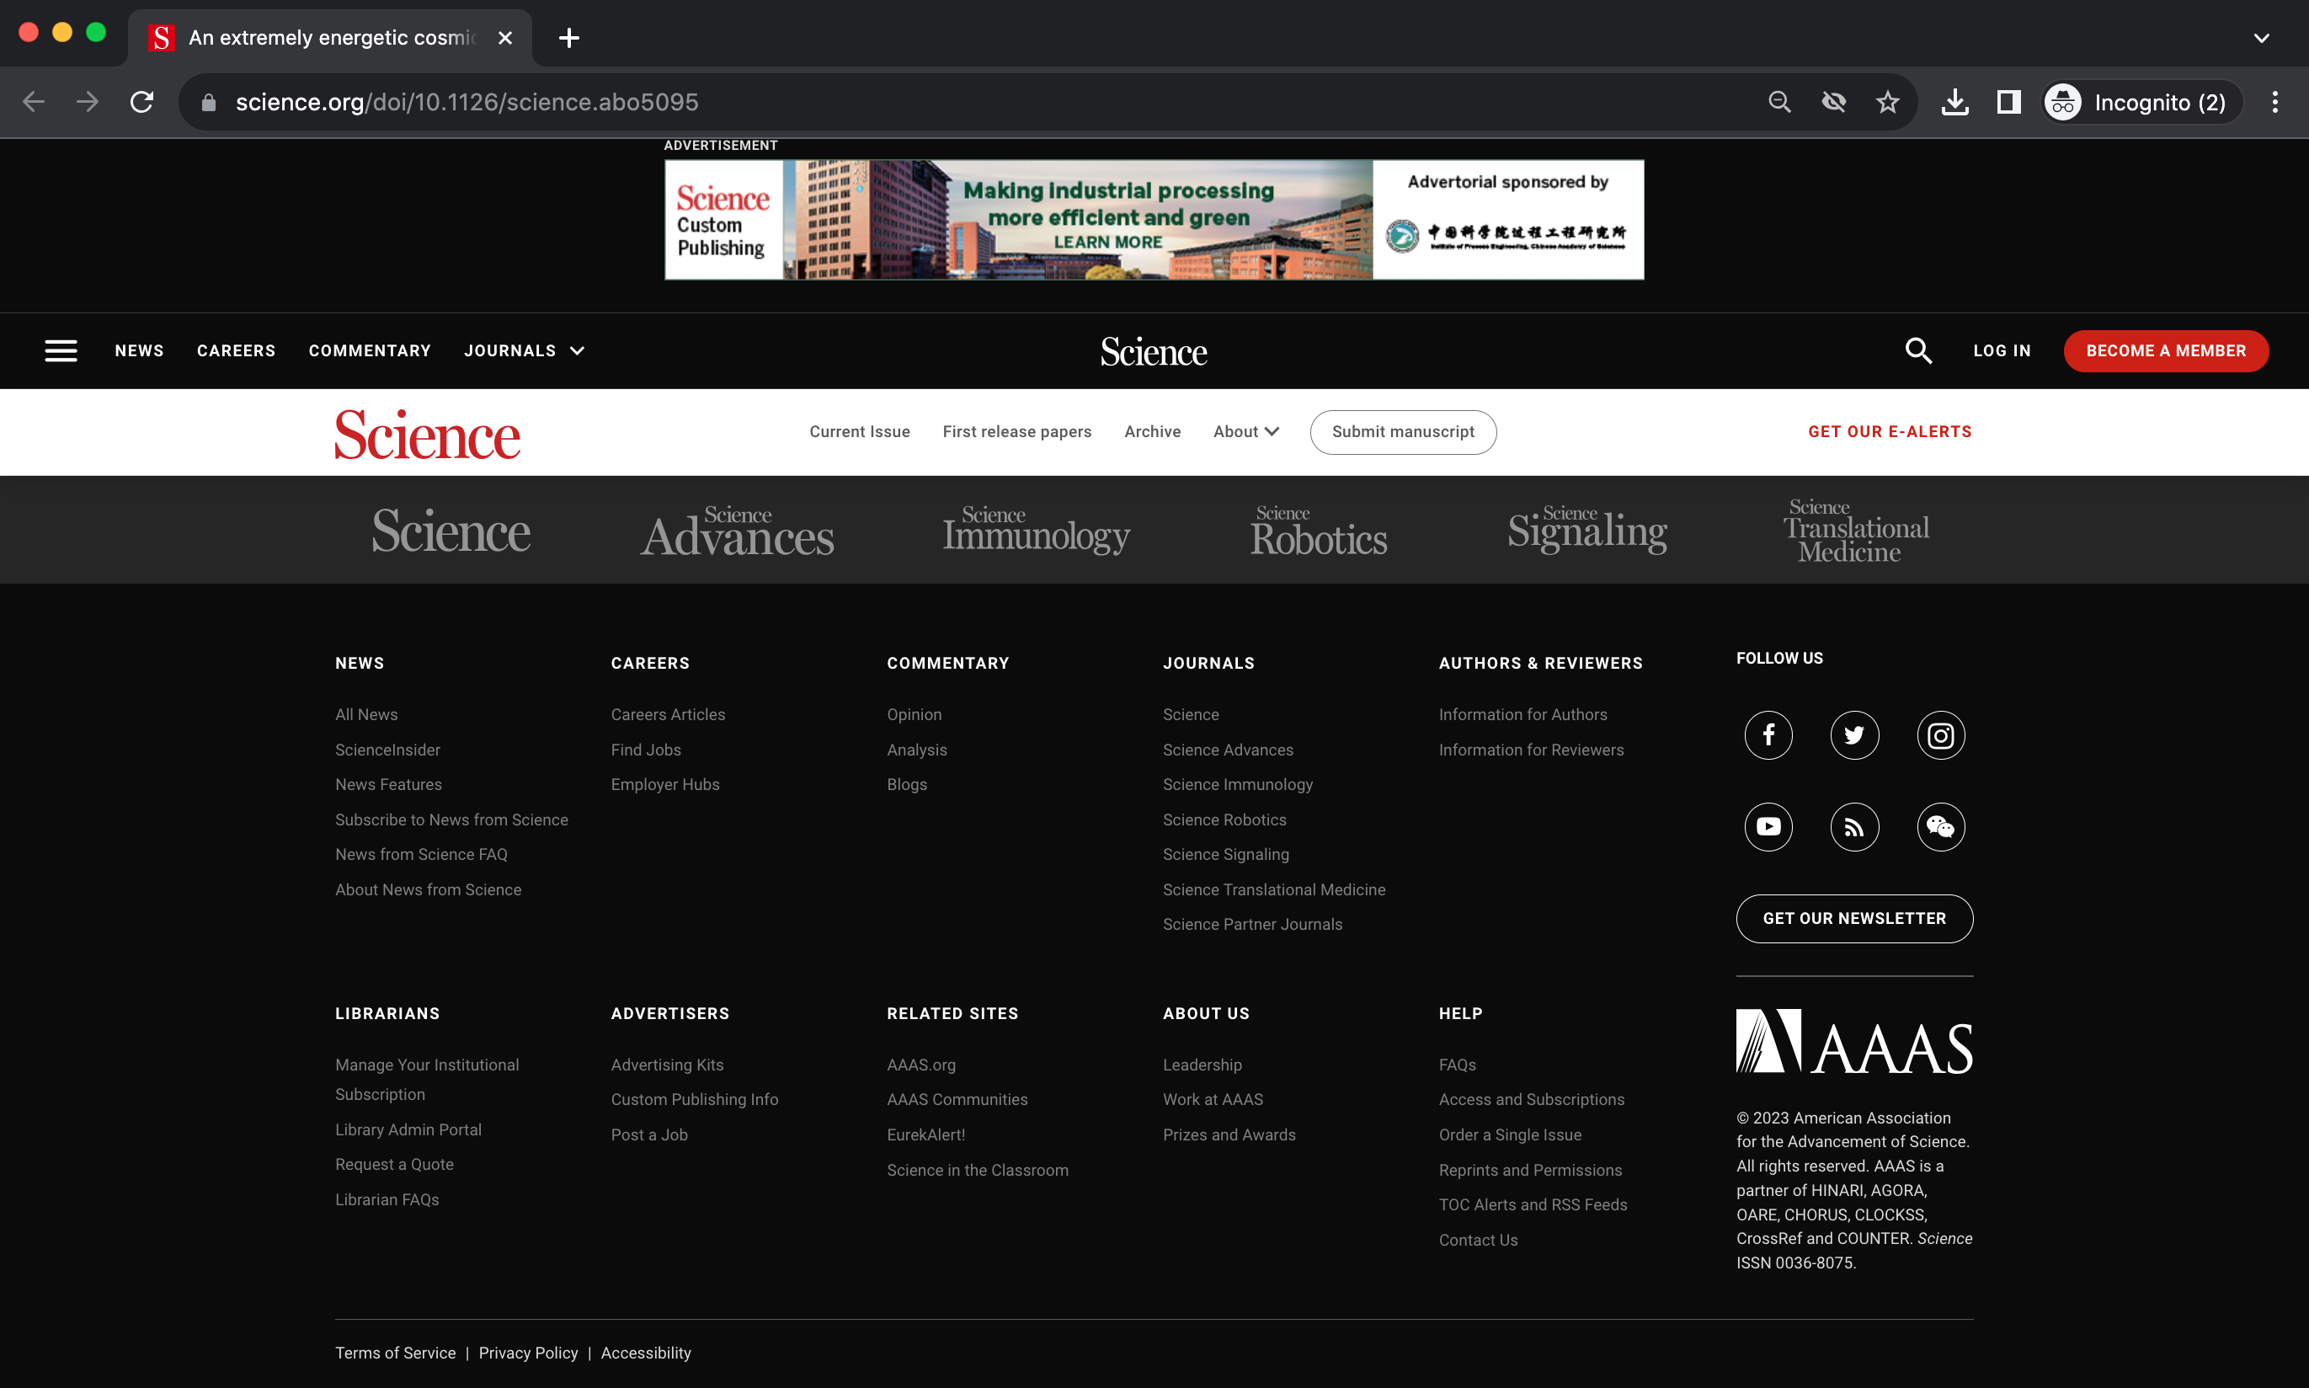Image resolution: width=2309 pixels, height=1388 pixels.
Task: Click the Science Twitter icon
Action: point(1852,734)
